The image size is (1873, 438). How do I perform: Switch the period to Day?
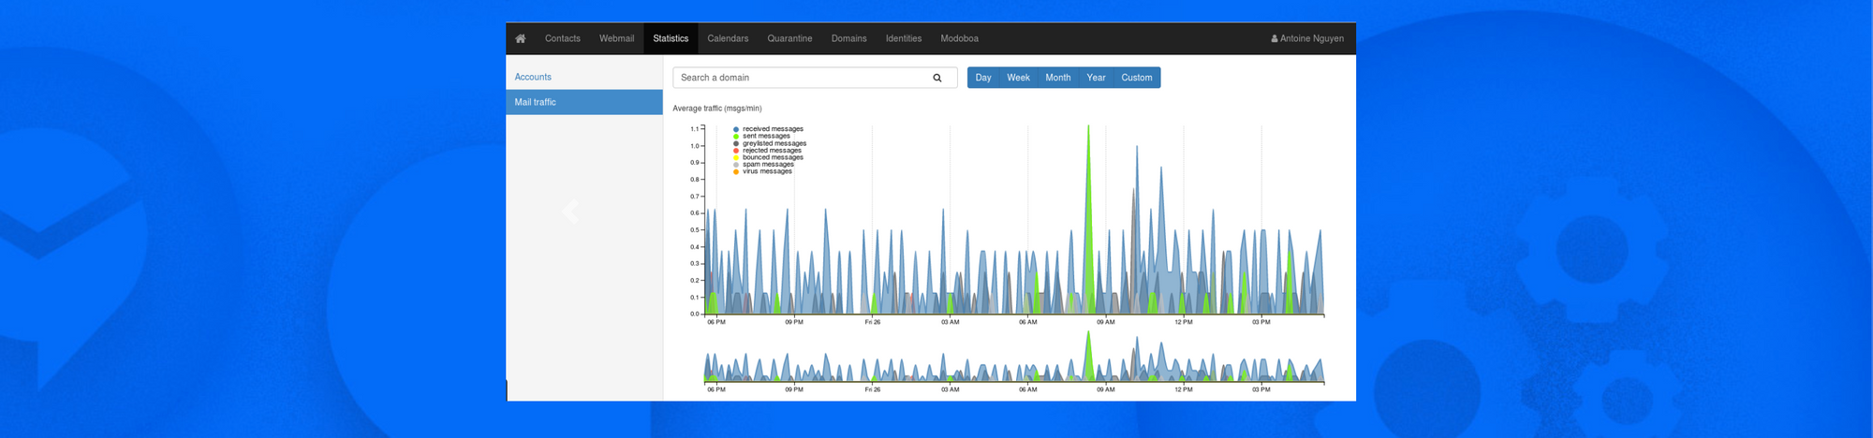pos(982,78)
